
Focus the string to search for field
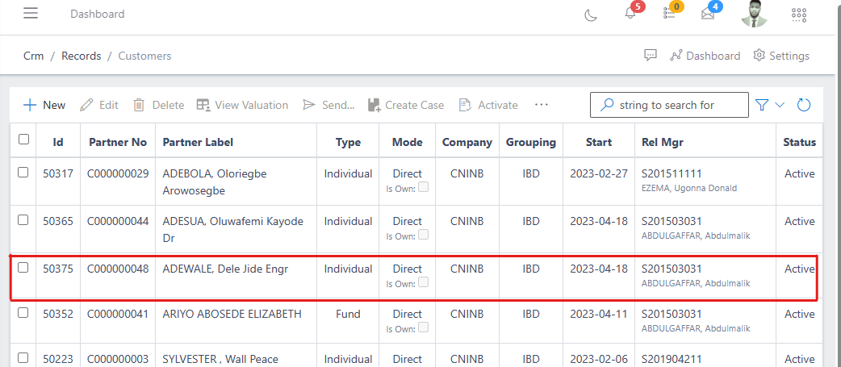[669, 105]
